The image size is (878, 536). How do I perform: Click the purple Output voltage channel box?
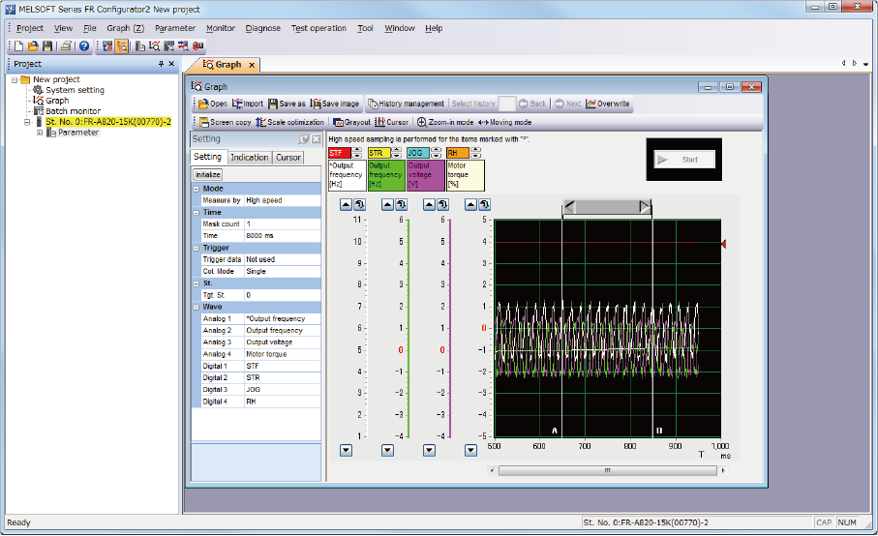426,175
